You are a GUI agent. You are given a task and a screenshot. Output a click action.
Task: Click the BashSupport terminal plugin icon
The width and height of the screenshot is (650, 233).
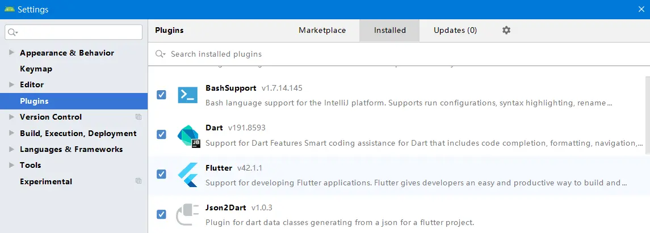point(187,95)
